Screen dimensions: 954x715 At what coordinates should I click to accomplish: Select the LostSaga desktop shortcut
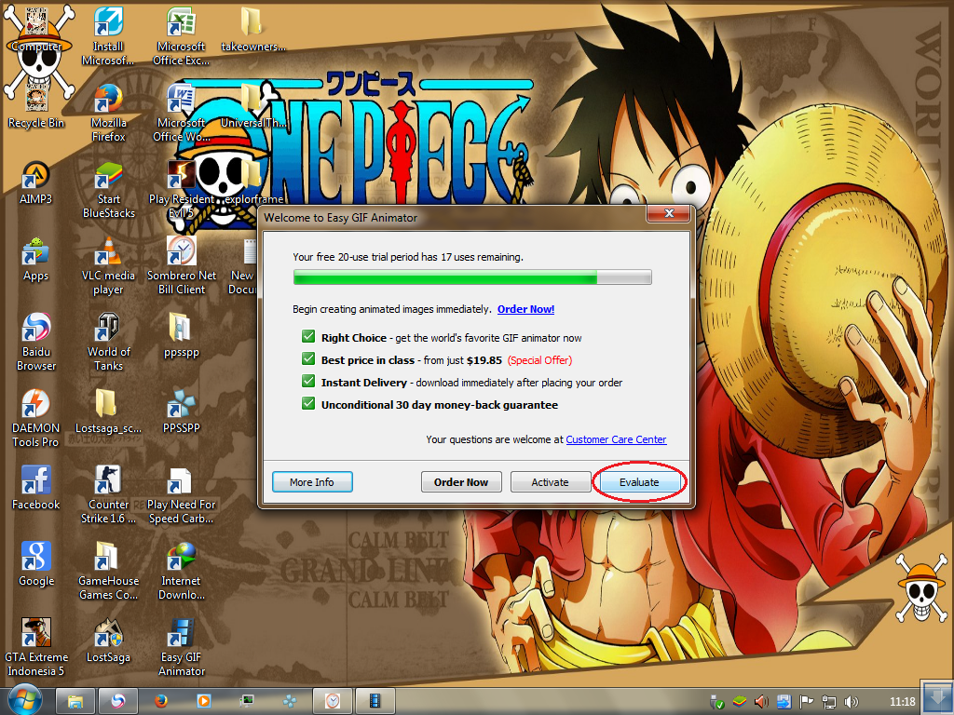(x=108, y=641)
